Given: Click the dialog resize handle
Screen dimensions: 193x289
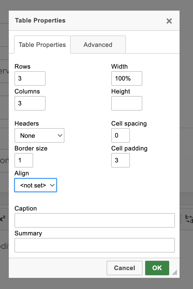Looking at the screenshot, I should click(x=175, y=272).
